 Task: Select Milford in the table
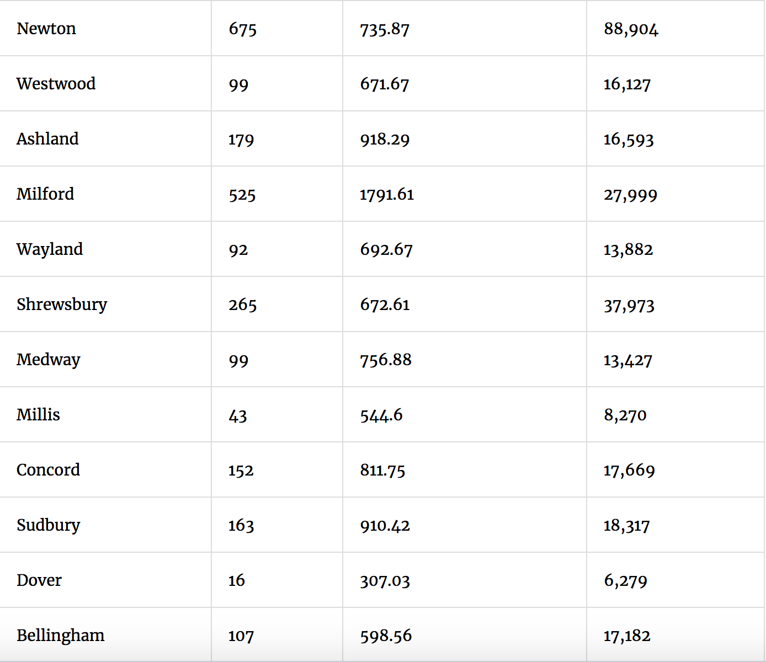45,194
